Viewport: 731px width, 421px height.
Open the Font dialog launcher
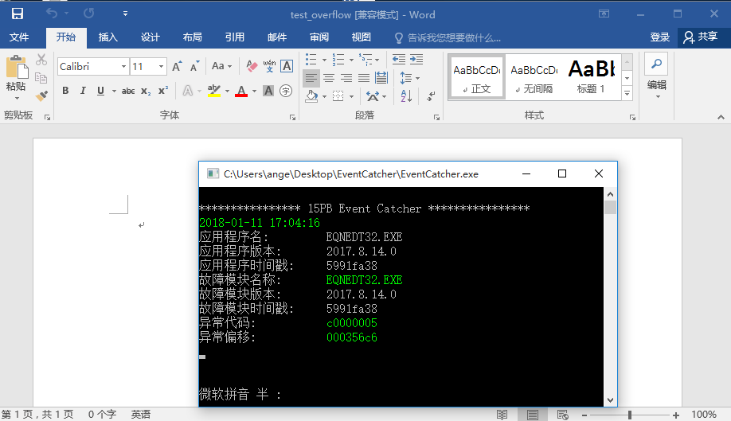(x=292, y=117)
